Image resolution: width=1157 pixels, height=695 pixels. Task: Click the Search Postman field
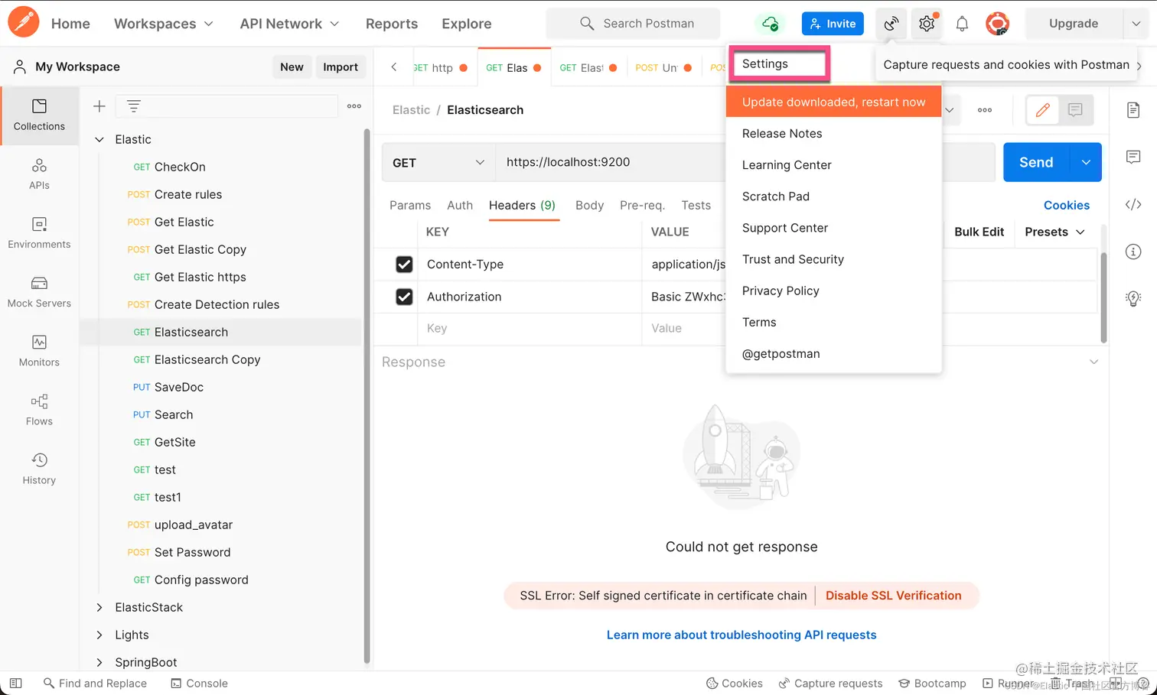point(633,24)
